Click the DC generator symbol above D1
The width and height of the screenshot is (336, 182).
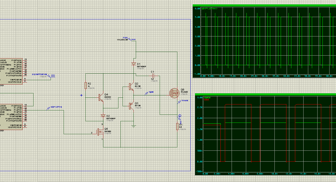coord(133,40)
